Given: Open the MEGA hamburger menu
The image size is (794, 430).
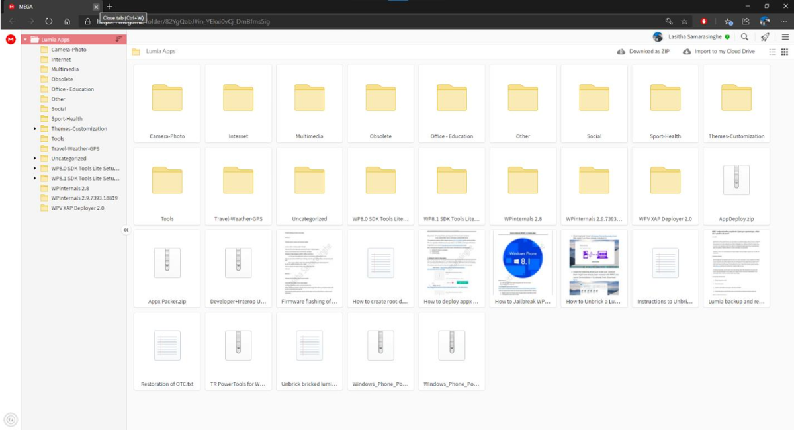Looking at the screenshot, I should coord(785,37).
